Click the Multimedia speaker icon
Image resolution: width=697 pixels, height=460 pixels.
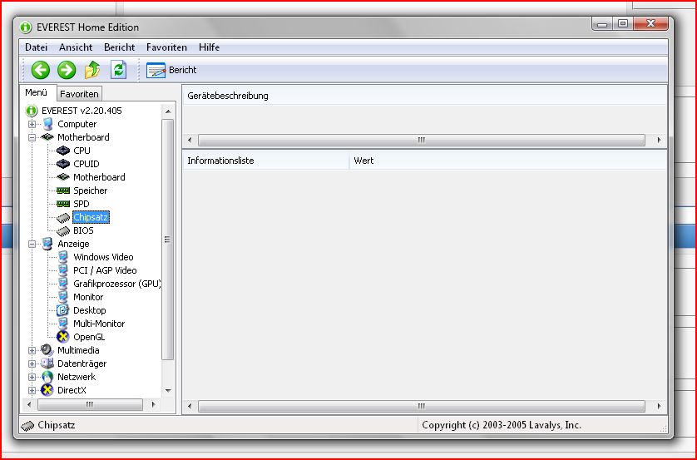tap(47, 350)
